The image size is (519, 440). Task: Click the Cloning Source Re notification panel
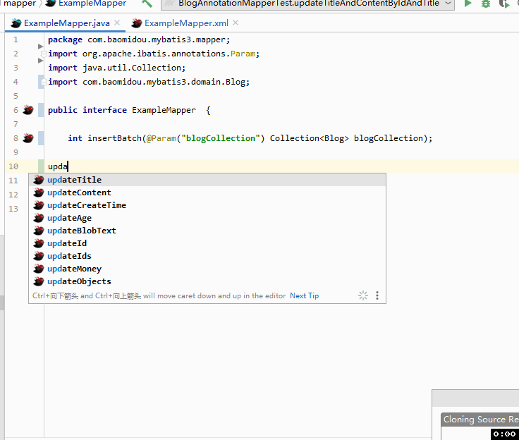[x=480, y=420]
